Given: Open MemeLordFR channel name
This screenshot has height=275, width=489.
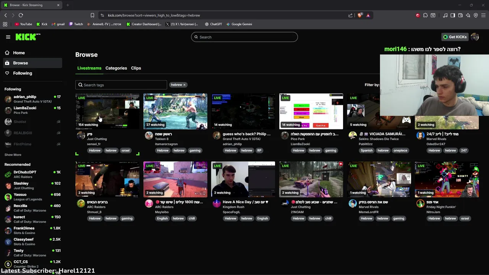Looking at the screenshot, I should 369,212.
